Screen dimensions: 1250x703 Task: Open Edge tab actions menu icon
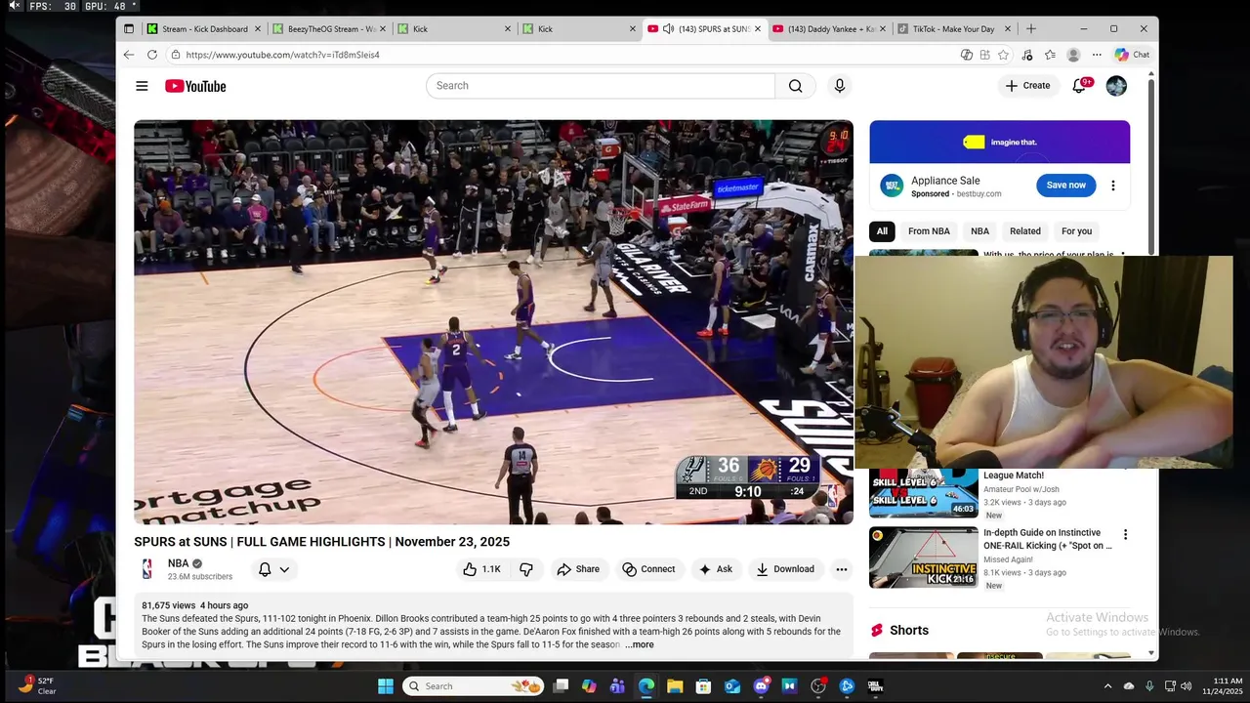pyautogui.click(x=129, y=29)
